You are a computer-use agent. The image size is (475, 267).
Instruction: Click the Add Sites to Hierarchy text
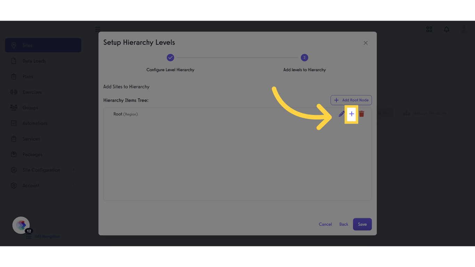point(126,87)
